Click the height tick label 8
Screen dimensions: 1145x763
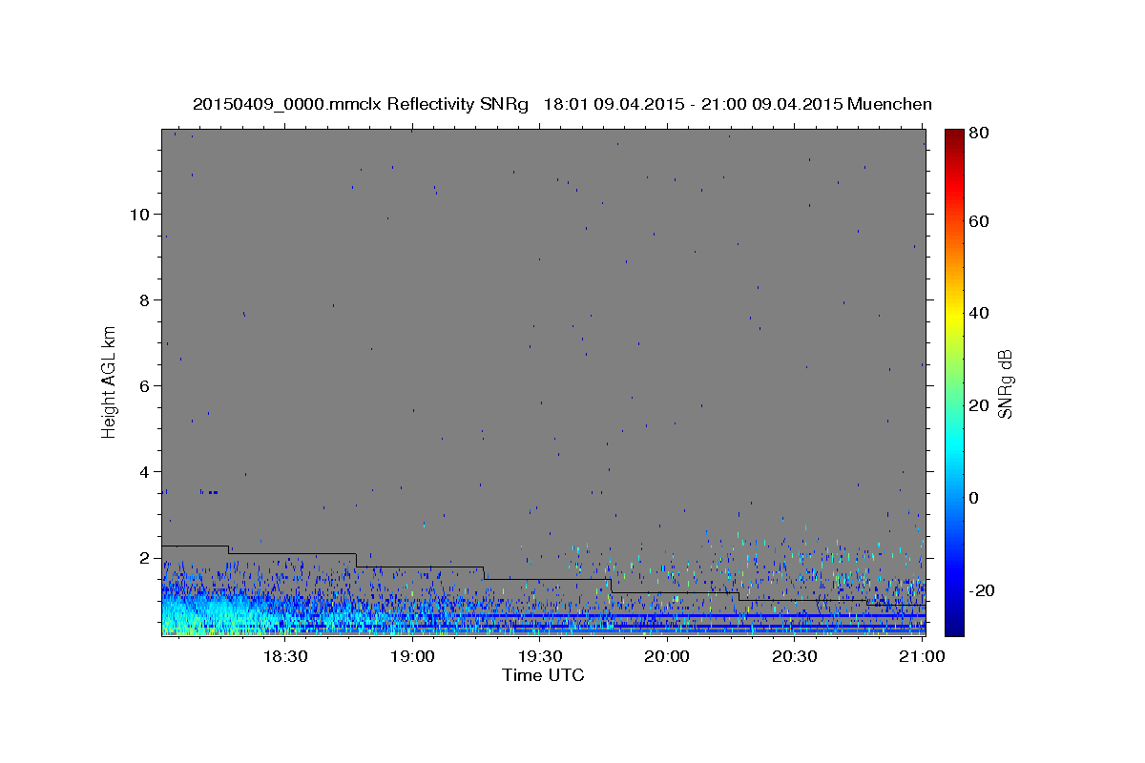point(145,299)
